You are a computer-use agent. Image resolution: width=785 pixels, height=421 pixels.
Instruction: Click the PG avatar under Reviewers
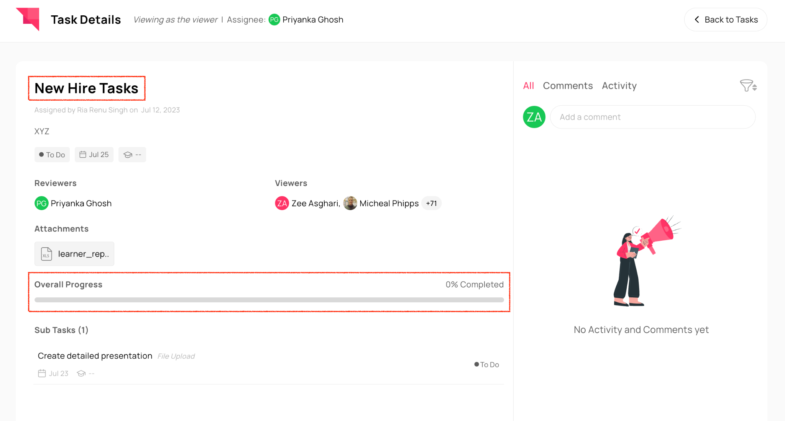coord(41,203)
